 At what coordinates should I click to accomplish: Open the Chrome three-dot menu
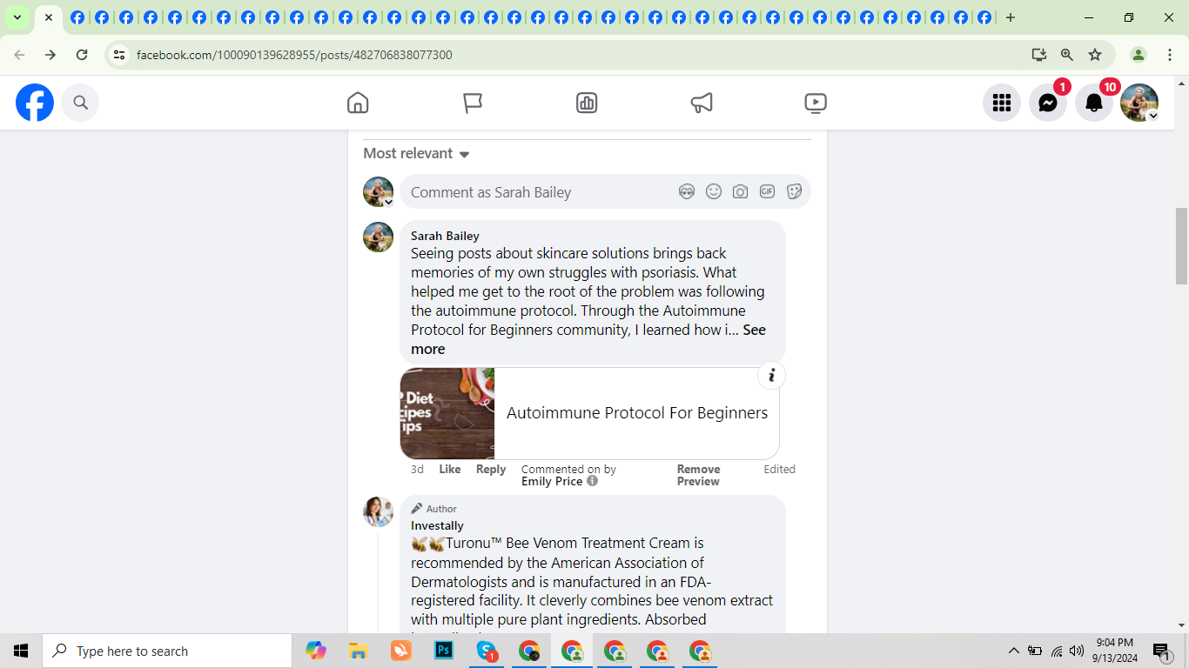pyautogui.click(x=1170, y=55)
